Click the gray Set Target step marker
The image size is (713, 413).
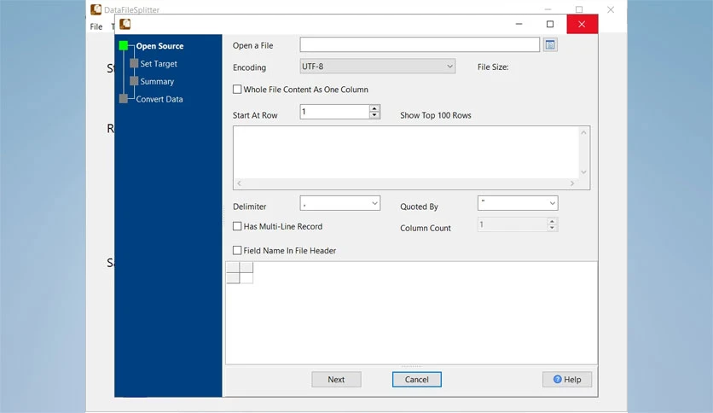point(134,63)
